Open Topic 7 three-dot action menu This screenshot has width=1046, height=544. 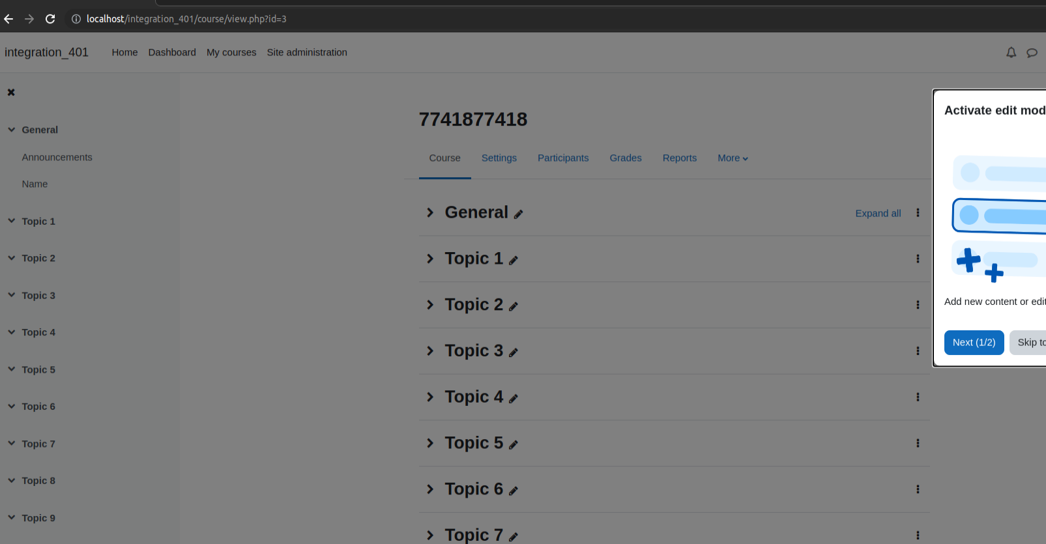pos(918,535)
